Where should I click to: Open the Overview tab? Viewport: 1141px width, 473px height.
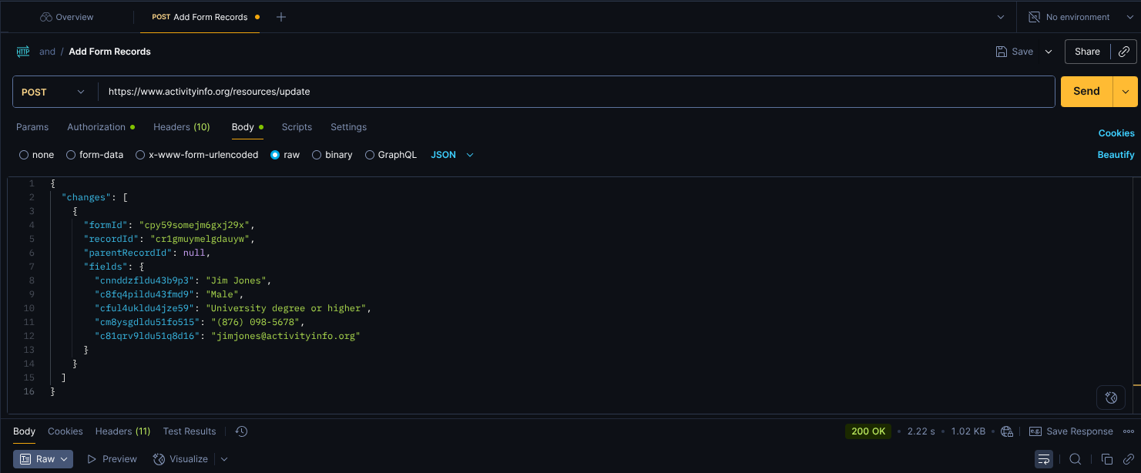(66, 17)
